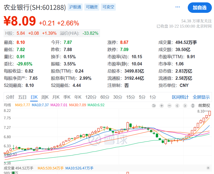Select the 周K weekly chart tab
This screenshot has height=174, width=214.
pyautogui.click(x=45, y=97)
